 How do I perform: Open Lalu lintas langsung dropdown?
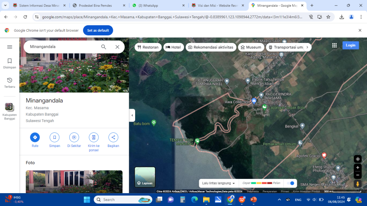tap(219, 183)
